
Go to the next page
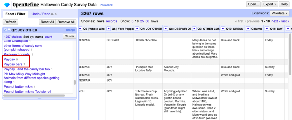pos(276,21)
